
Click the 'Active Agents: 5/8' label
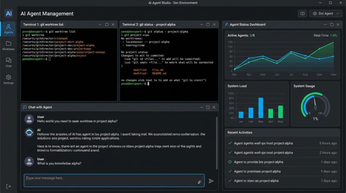[x=241, y=35]
